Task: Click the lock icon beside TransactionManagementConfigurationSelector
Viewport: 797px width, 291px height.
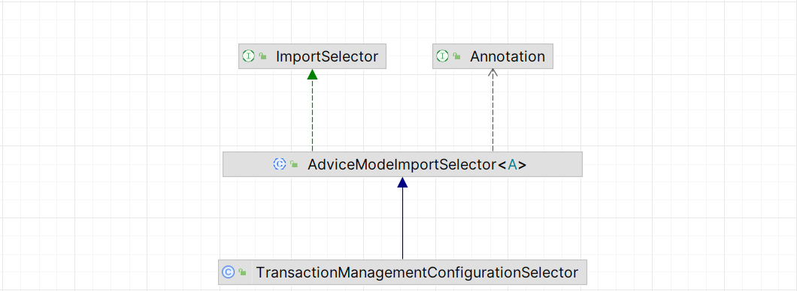Action: (x=242, y=272)
